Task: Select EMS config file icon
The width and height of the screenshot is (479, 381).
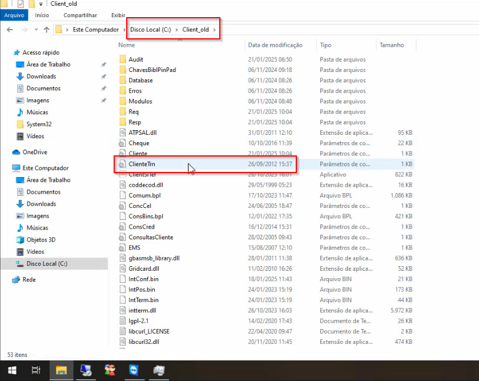Action: tap(123, 247)
